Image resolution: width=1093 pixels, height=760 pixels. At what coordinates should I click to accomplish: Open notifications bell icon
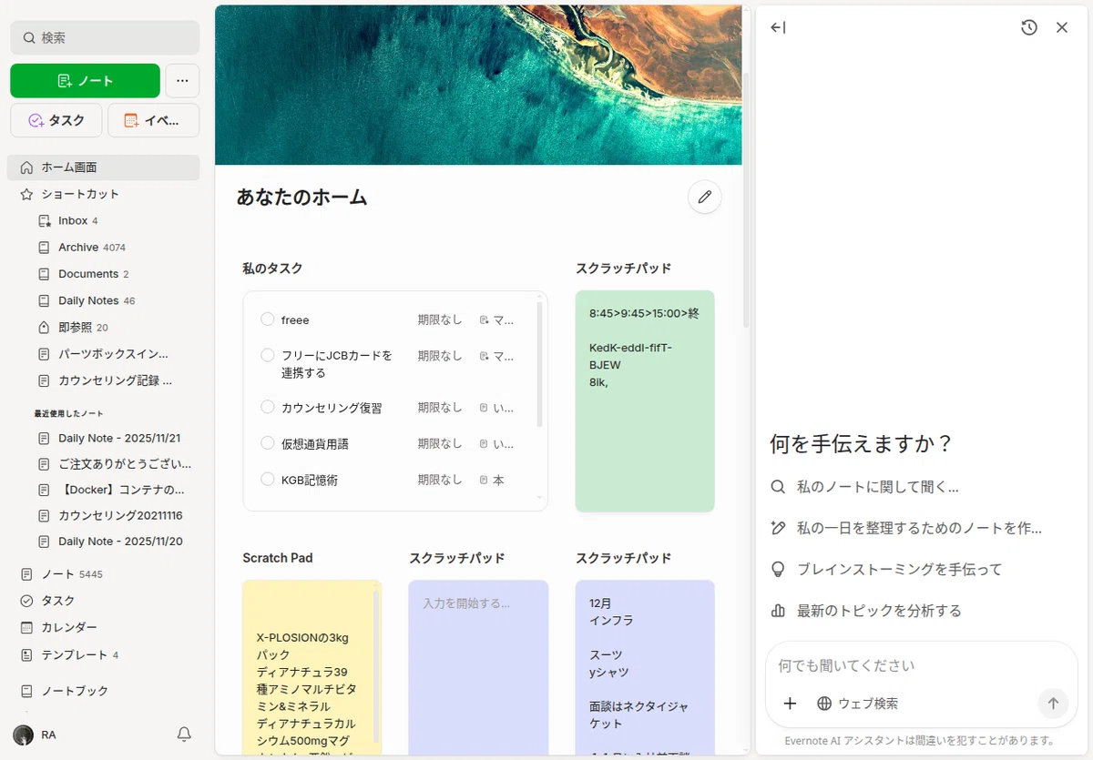(184, 734)
